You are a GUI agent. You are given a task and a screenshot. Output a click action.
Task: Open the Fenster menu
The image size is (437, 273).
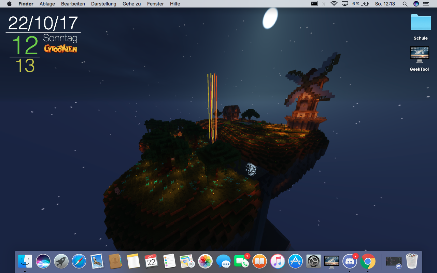tap(155, 4)
